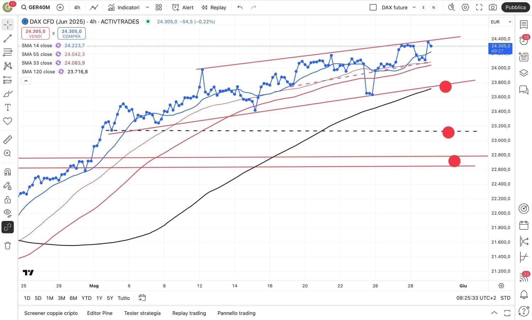
Task: Redo the last chart action
Action: 254,7
